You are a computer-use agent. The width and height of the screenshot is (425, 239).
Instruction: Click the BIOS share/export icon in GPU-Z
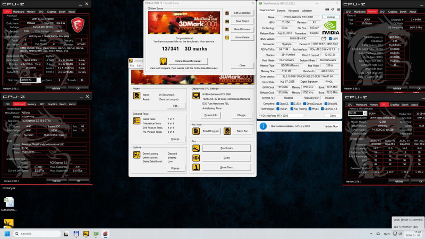pos(324,38)
